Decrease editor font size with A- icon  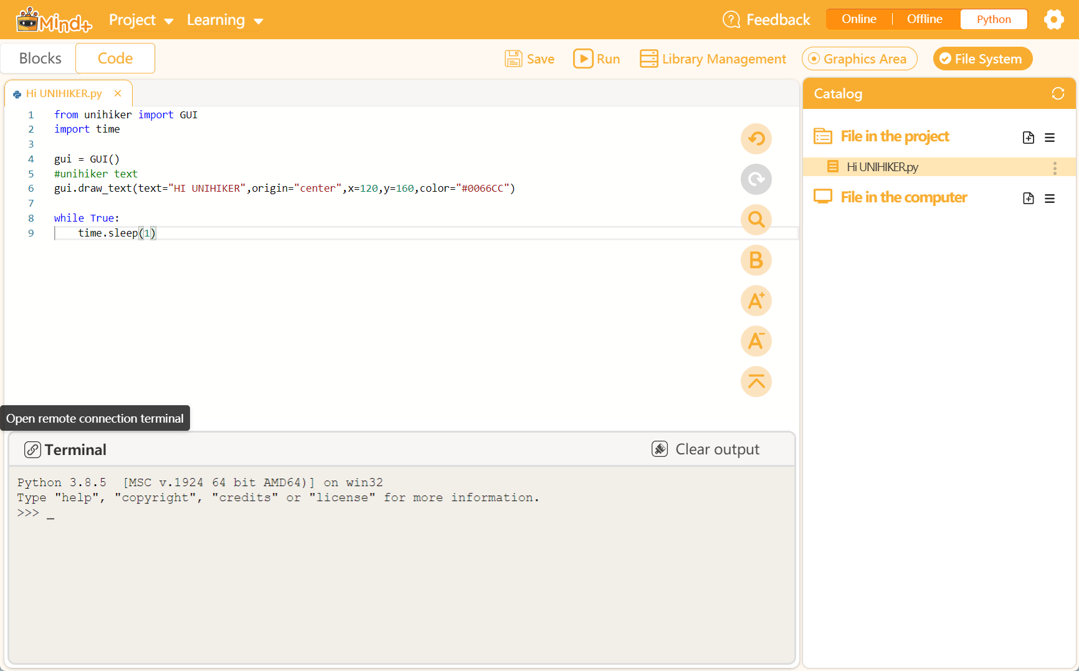point(756,341)
